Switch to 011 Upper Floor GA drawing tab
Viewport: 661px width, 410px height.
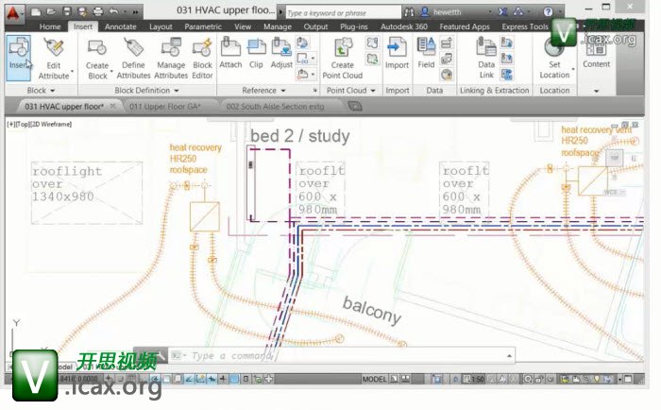tap(168, 107)
